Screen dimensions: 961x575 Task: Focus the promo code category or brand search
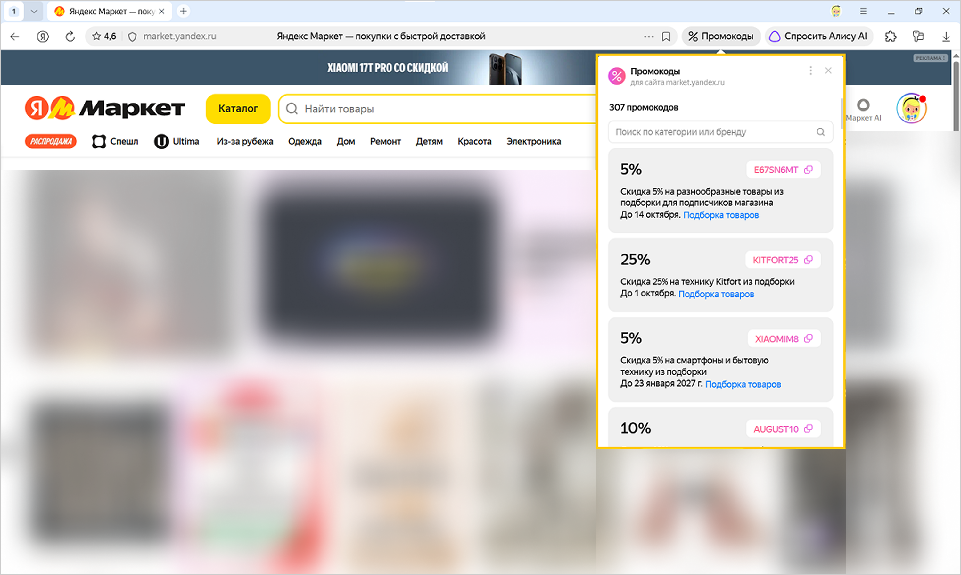pyautogui.click(x=720, y=132)
